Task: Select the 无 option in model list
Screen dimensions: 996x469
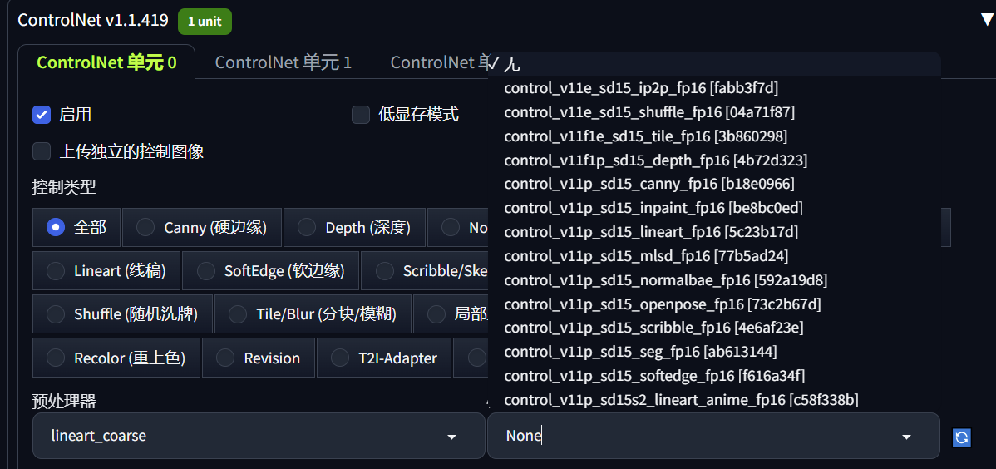Action: coord(714,63)
